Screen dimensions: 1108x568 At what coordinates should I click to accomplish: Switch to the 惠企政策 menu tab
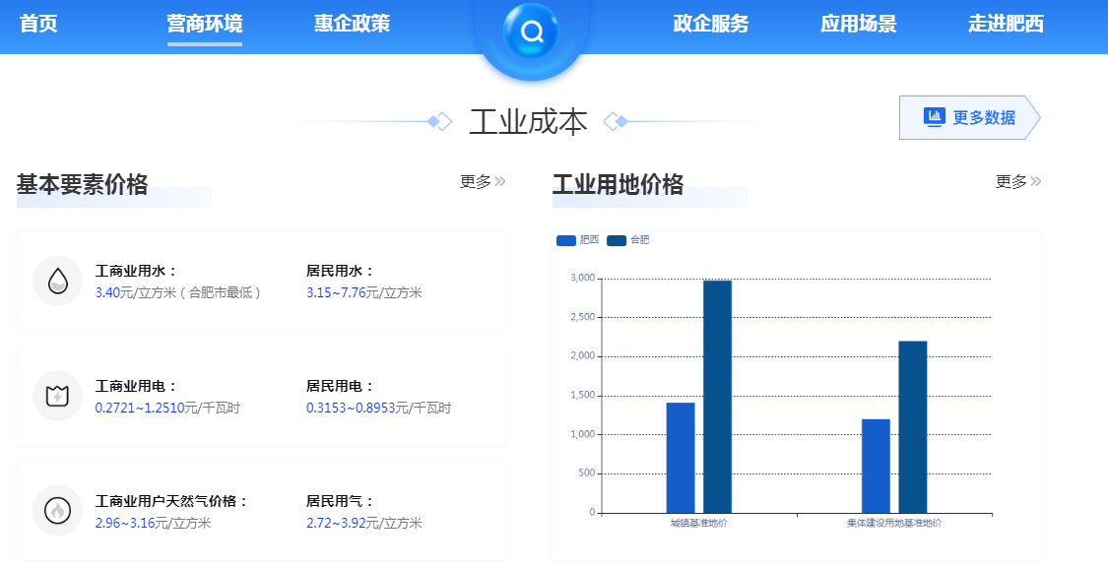tap(352, 24)
